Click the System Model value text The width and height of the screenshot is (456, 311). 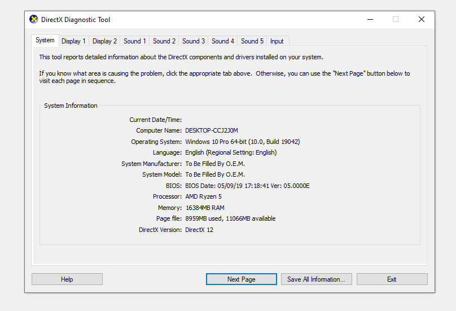[215, 174]
